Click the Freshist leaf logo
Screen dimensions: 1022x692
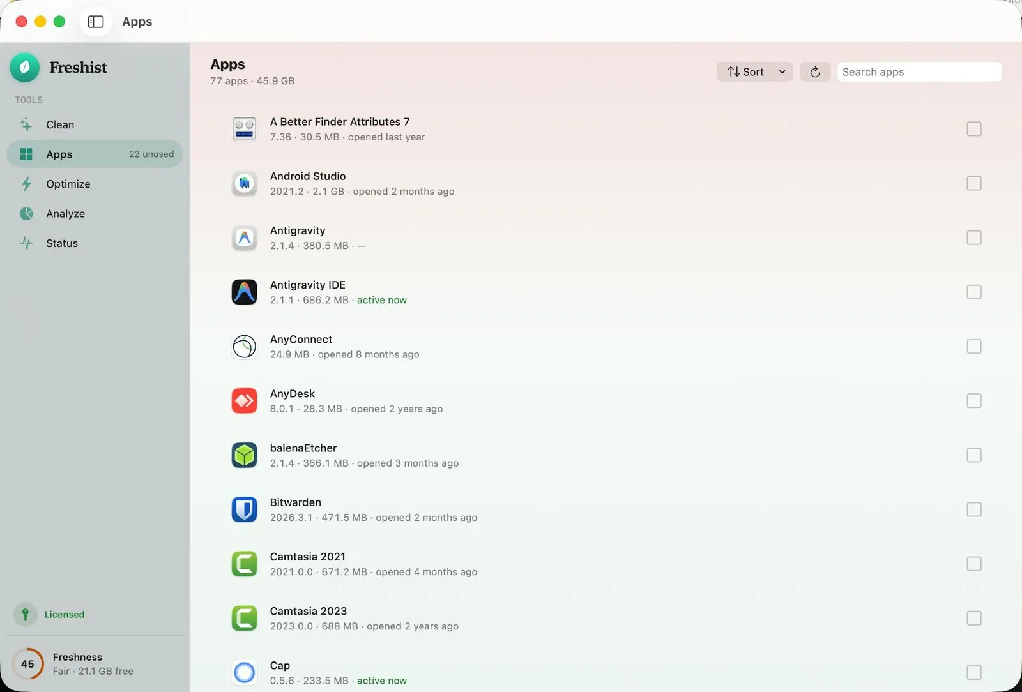click(x=25, y=68)
